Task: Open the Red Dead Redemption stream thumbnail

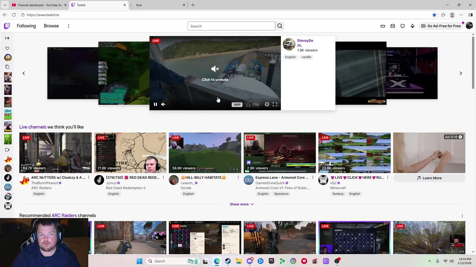Action: point(130,153)
